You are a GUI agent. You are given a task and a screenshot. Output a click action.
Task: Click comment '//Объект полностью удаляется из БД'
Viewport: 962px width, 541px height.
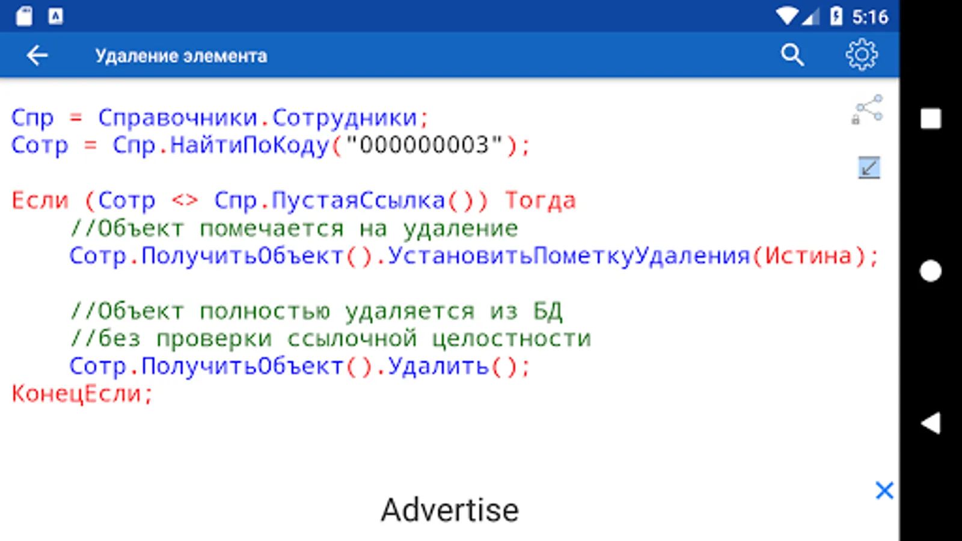coord(316,311)
